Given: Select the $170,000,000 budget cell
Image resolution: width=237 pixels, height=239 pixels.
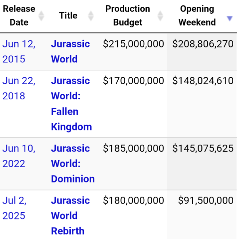Looking at the screenshot, I should (133, 81).
